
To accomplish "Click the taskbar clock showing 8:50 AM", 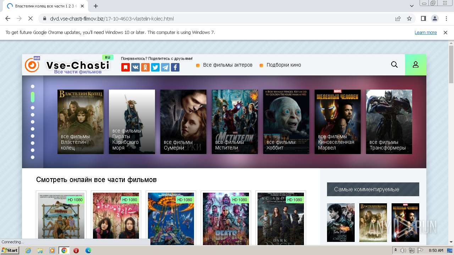I will click(x=436, y=250).
